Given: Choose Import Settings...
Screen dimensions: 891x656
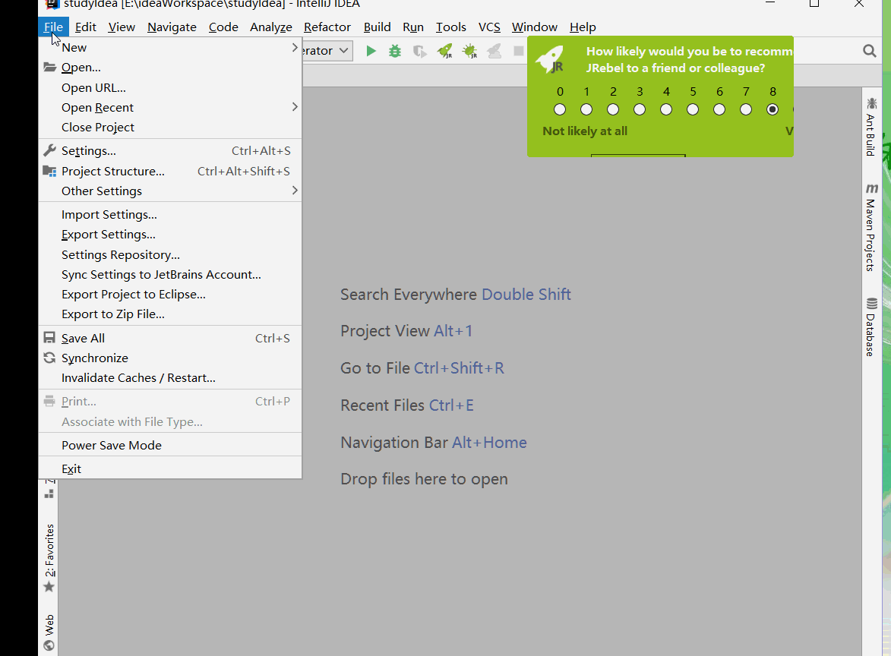Looking at the screenshot, I should [x=170, y=214].
